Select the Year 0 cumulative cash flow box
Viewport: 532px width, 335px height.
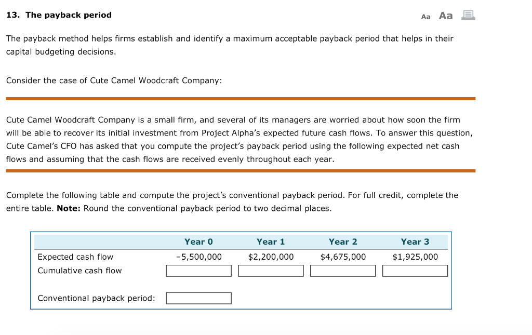click(198, 270)
